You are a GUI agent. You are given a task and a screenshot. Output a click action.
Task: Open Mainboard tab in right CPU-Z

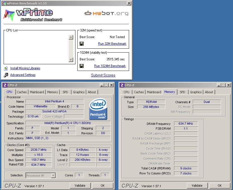click(x=154, y=92)
